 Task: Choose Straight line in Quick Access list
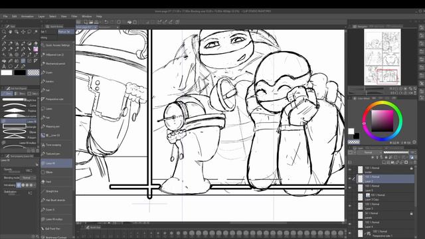[x=56, y=191]
